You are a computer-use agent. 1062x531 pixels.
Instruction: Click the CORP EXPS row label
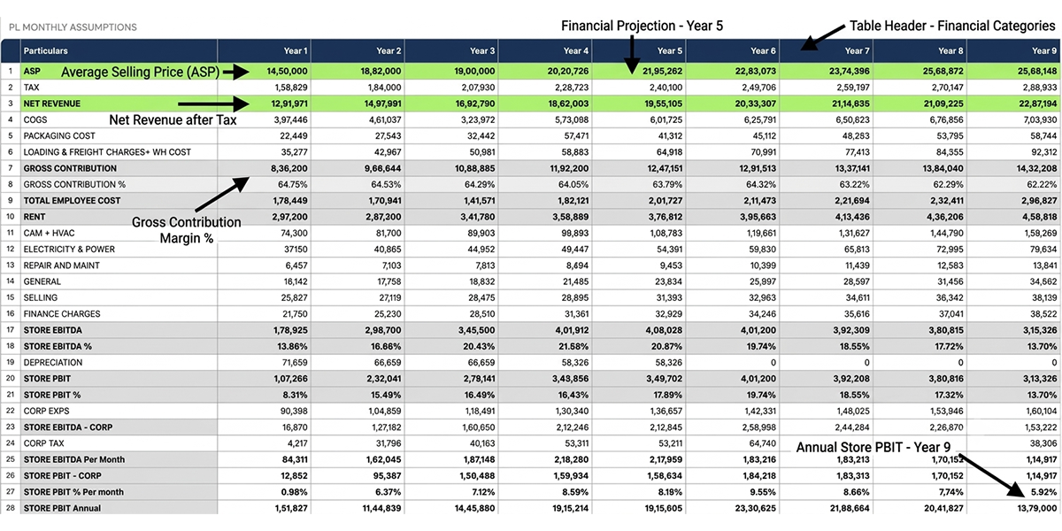(48, 412)
